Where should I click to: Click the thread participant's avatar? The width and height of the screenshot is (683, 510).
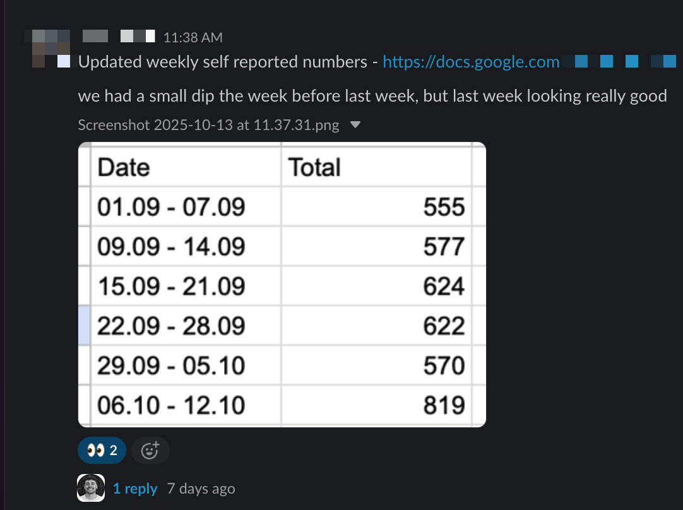90,487
